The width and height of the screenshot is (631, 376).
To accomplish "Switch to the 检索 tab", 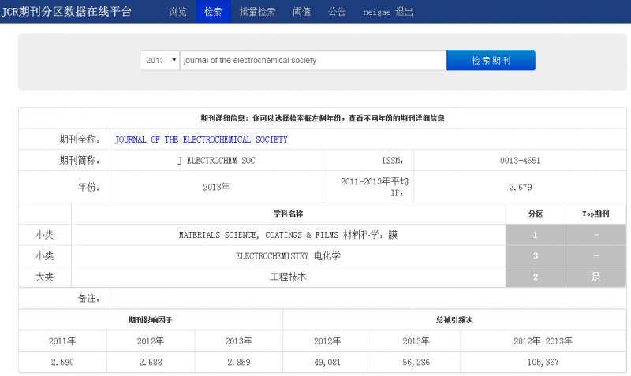I will pyautogui.click(x=213, y=12).
